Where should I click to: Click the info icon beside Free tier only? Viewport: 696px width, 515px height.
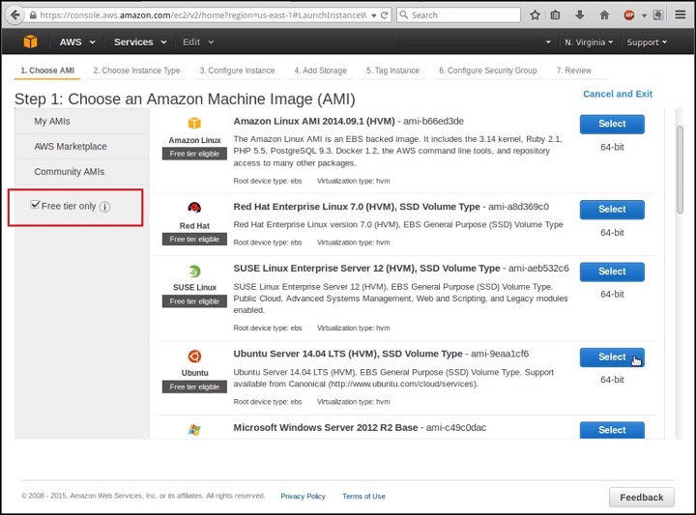coord(104,207)
